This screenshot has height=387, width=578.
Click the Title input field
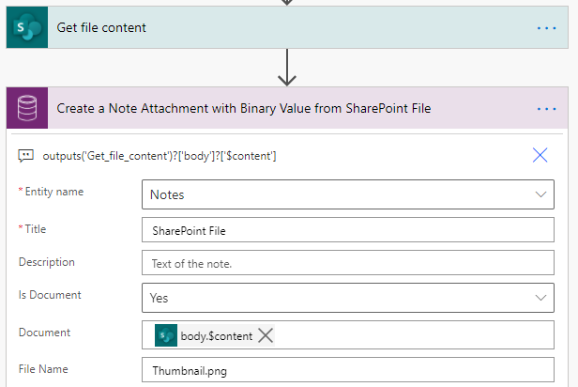click(x=347, y=229)
